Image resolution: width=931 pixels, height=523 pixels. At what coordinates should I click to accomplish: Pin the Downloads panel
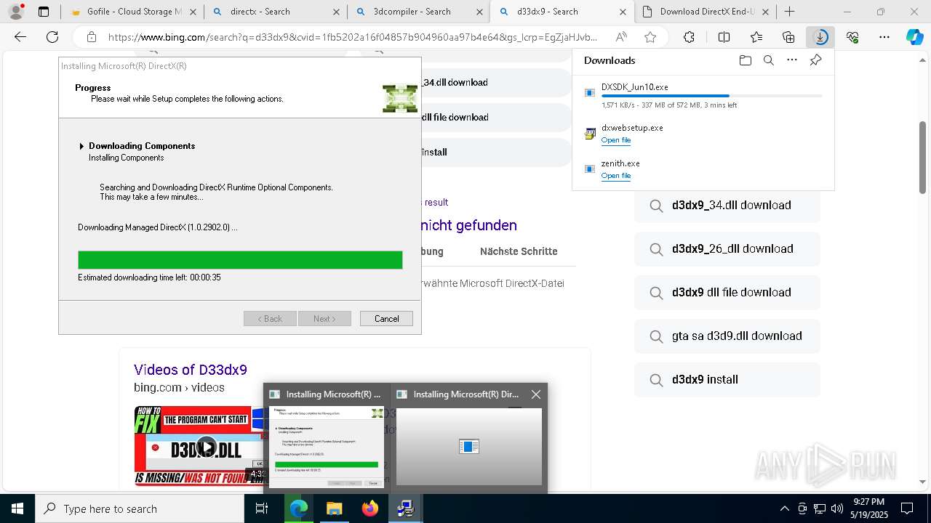(x=815, y=60)
